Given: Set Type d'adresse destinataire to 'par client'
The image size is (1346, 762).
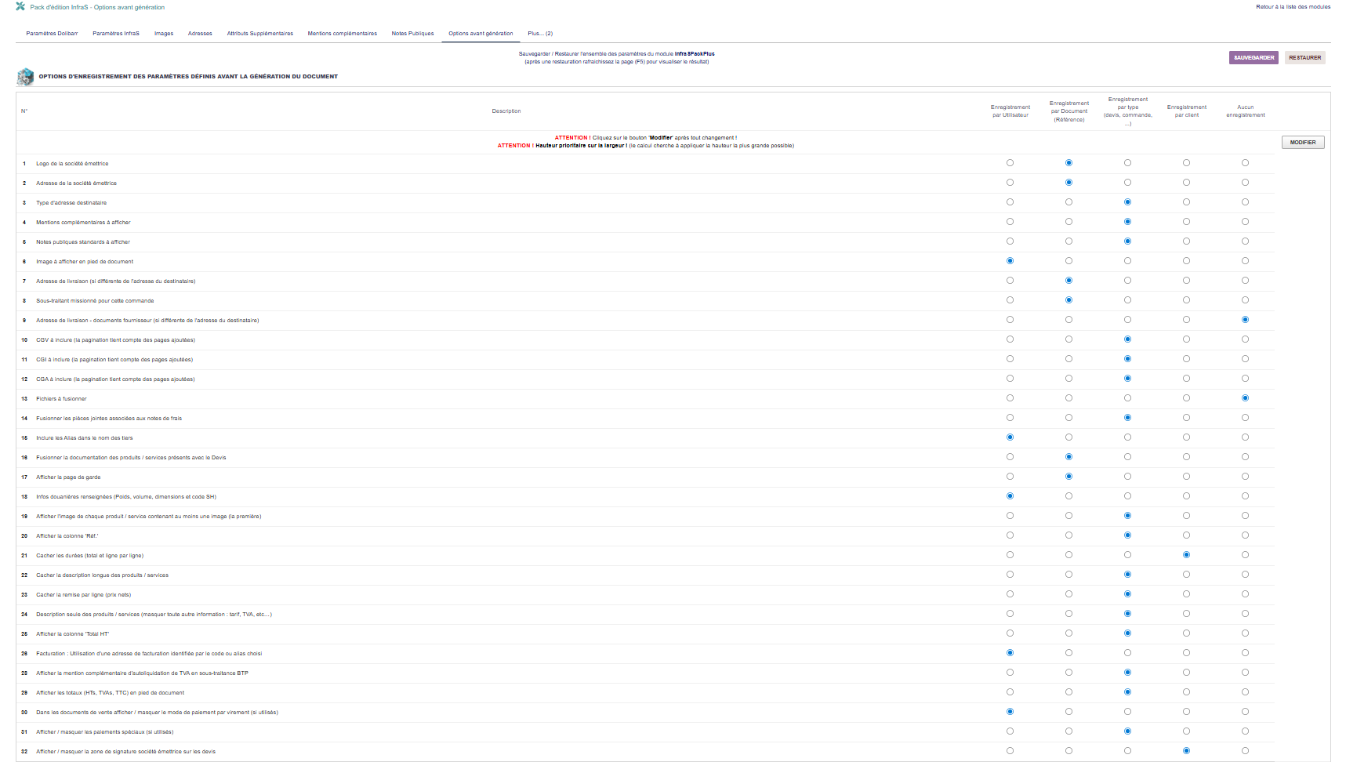Looking at the screenshot, I should pyautogui.click(x=1186, y=202).
